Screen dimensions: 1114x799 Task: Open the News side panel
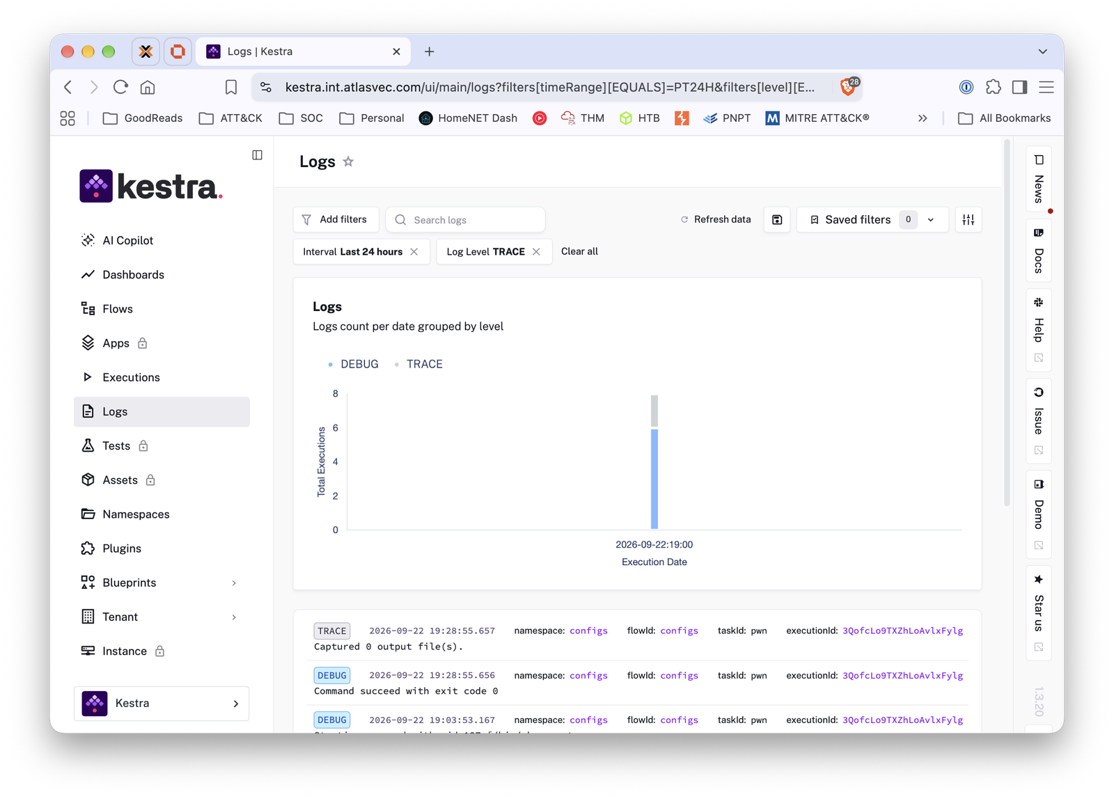pos(1038,180)
